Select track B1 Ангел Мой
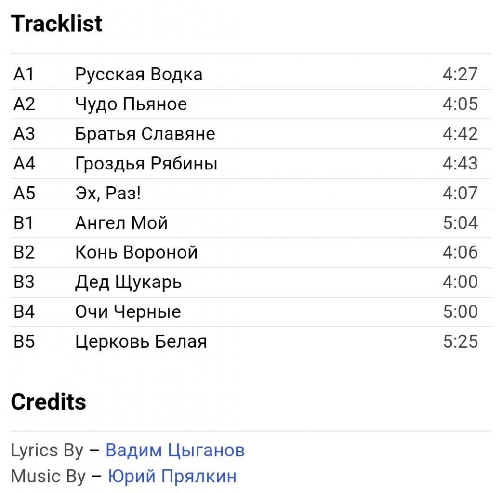The width and height of the screenshot is (502, 493). (x=251, y=223)
